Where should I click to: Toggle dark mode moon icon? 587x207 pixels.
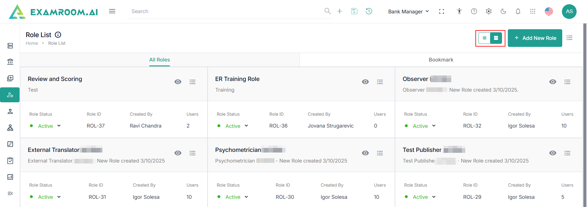(503, 11)
